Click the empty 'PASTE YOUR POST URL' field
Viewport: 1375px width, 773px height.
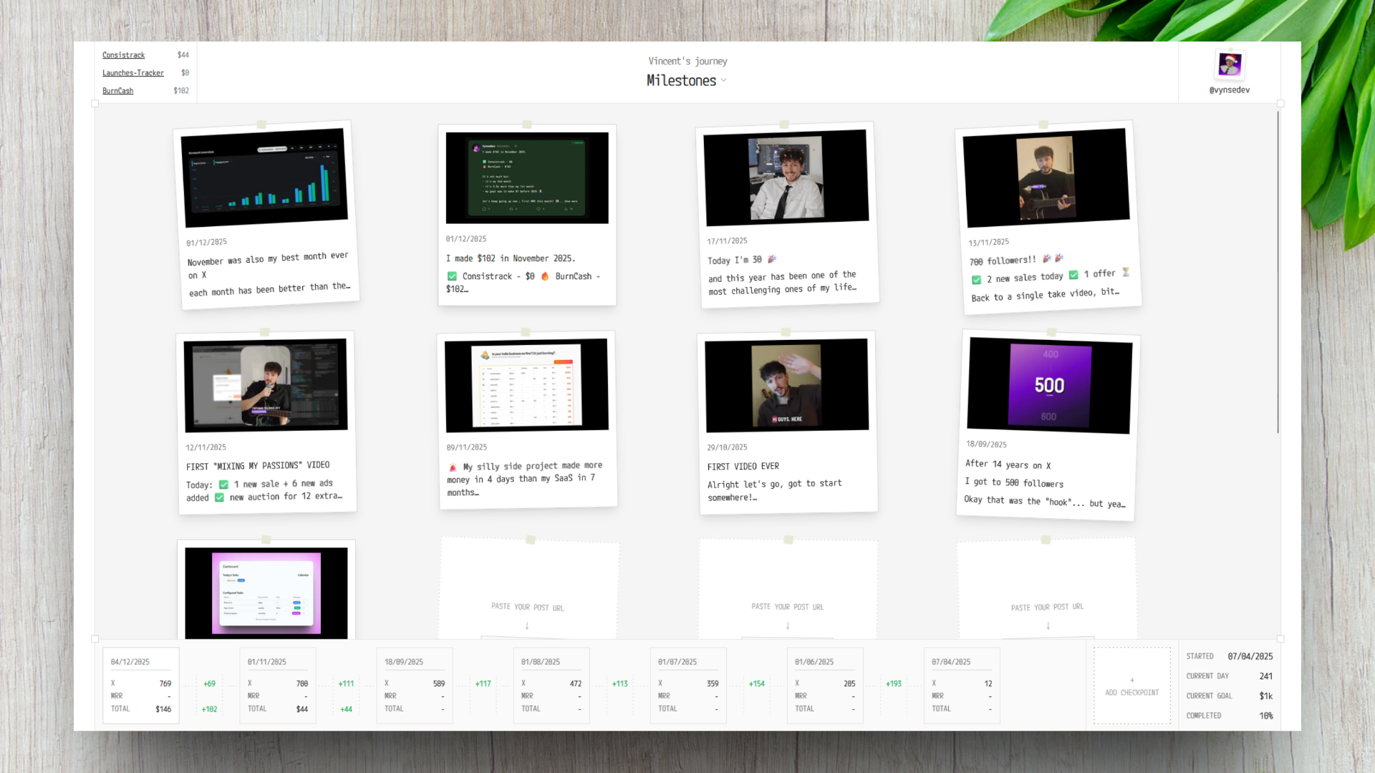pyautogui.click(x=788, y=606)
